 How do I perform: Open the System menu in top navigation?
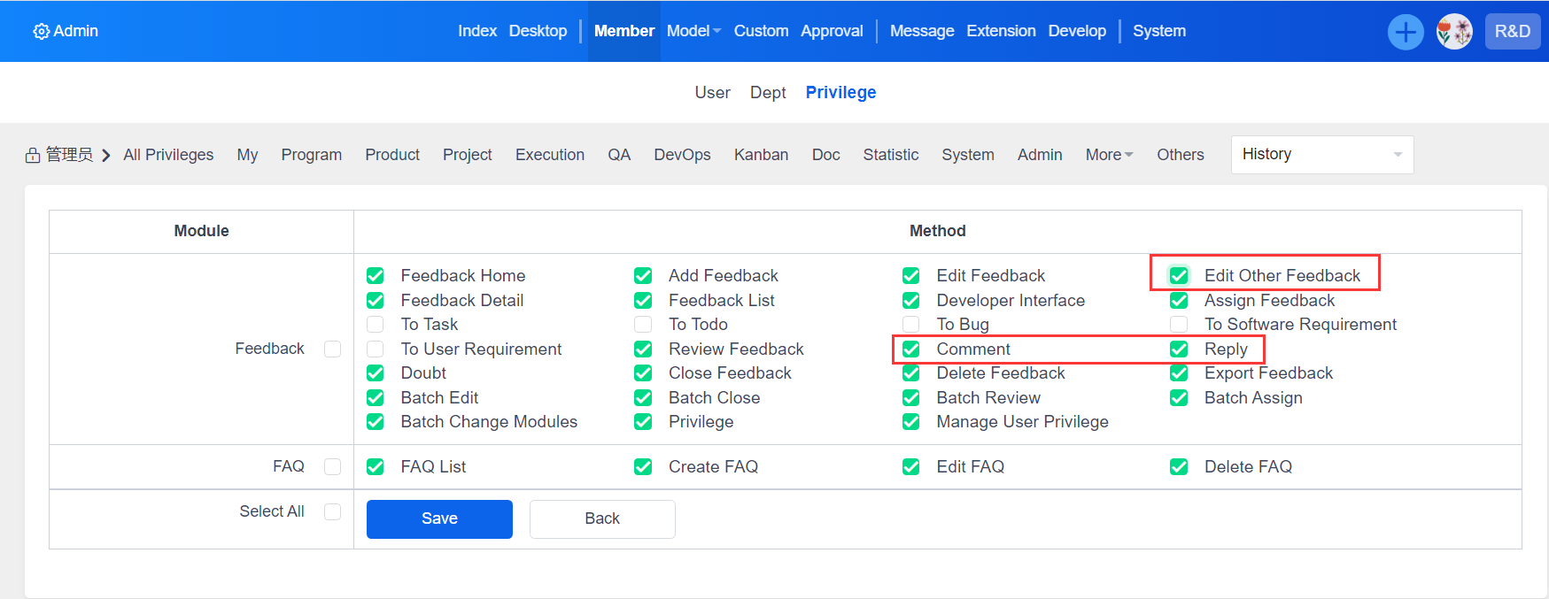(x=1158, y=31)
